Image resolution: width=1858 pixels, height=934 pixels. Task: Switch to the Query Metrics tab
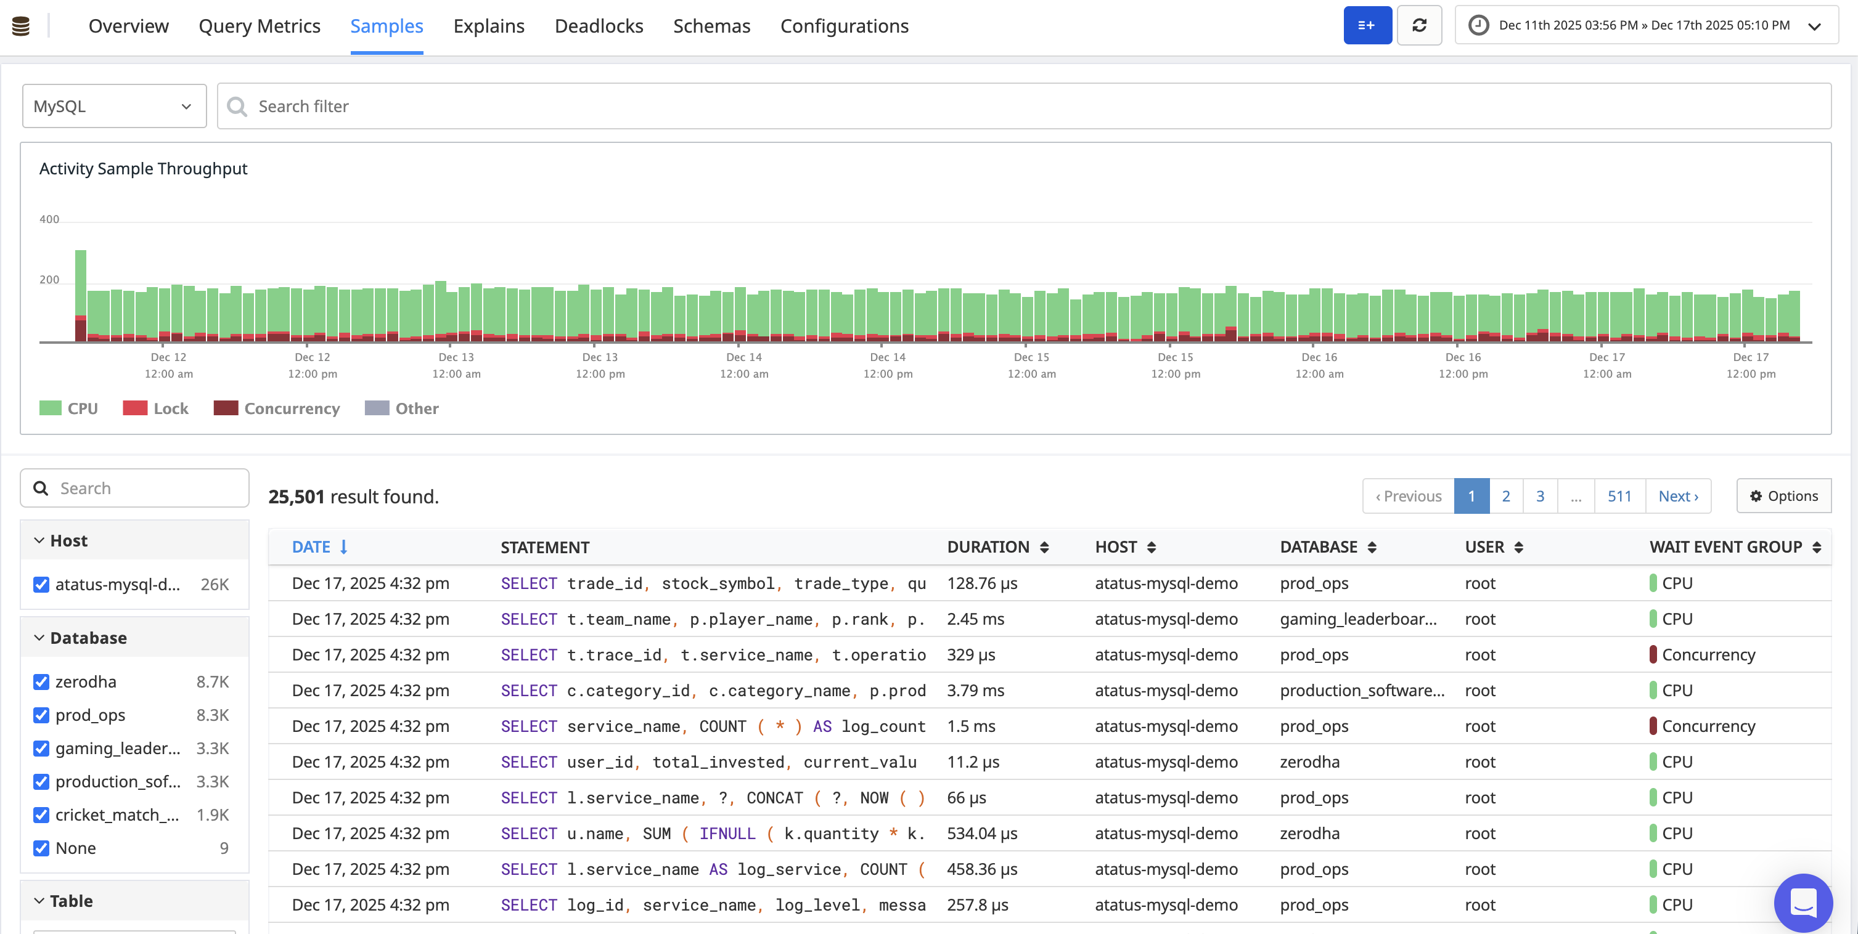click(x=259, y=26)
